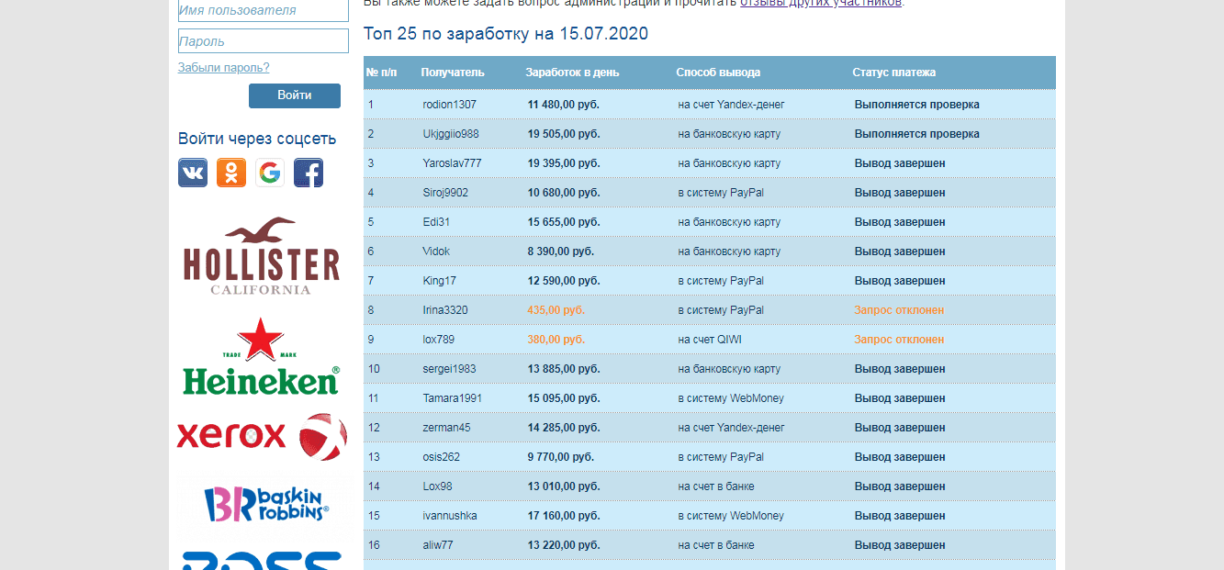Sign in with the Odnoklassniki icon
1224x570 pixels.
(231, 173)
